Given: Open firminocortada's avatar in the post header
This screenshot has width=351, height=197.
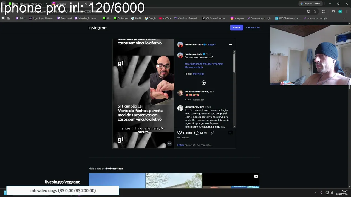Looking at the screenshot, I should pos(180,45).
